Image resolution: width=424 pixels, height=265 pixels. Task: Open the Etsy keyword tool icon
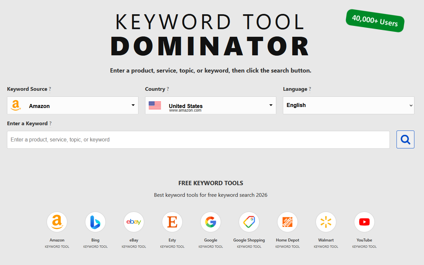(172, 222)
